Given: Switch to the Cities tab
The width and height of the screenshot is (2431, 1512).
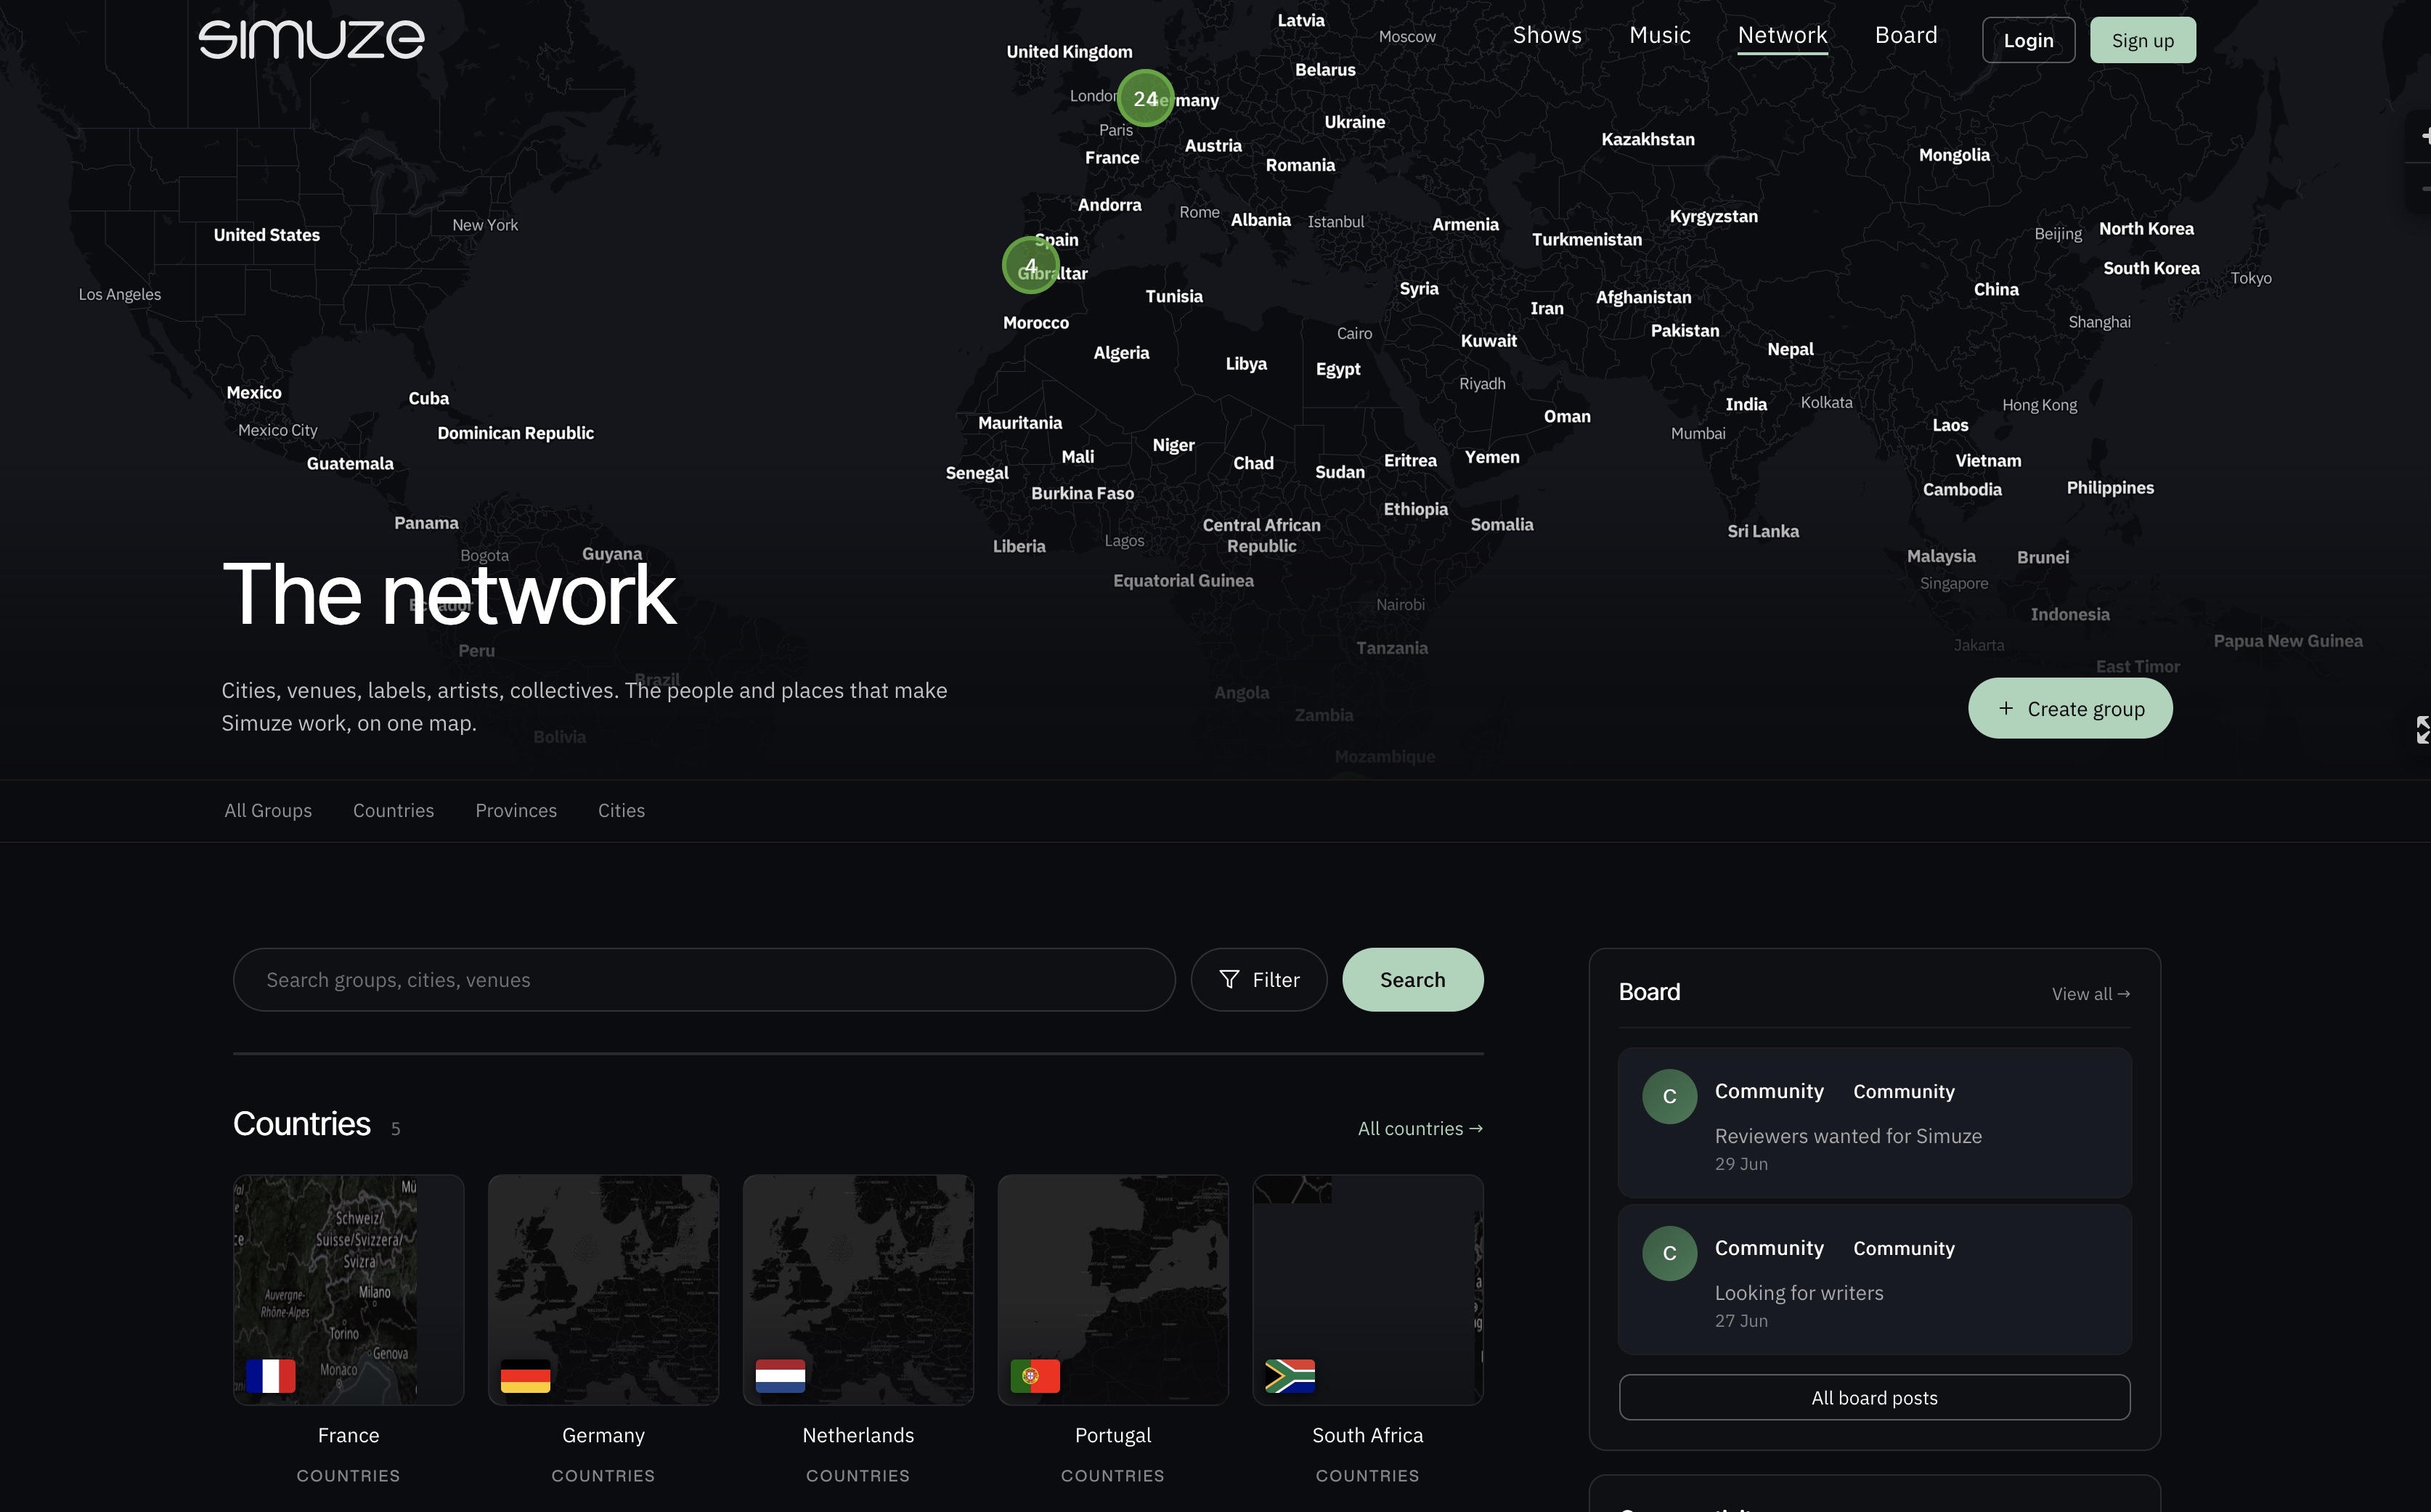Looking at the screenshot, I should point(622,810).
